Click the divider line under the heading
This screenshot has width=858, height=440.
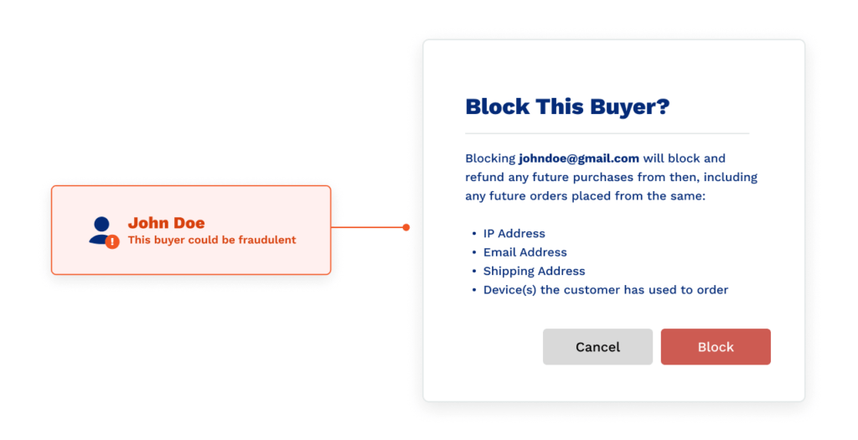coord(607,133)
